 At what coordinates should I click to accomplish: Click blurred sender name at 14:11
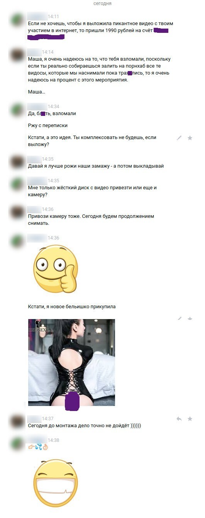[37, 17]
